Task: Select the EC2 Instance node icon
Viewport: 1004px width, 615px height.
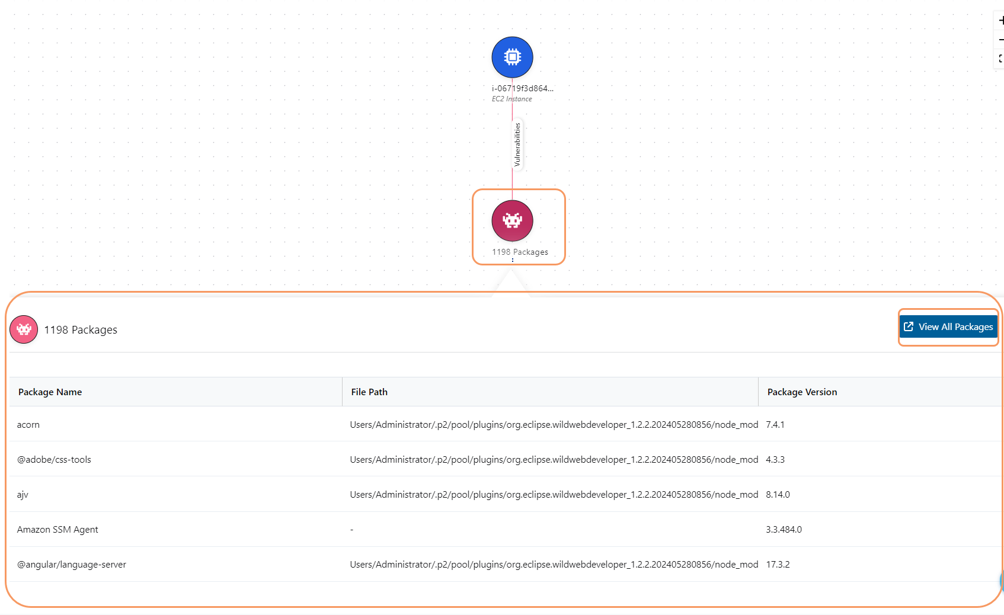Action: click(511, 57)
